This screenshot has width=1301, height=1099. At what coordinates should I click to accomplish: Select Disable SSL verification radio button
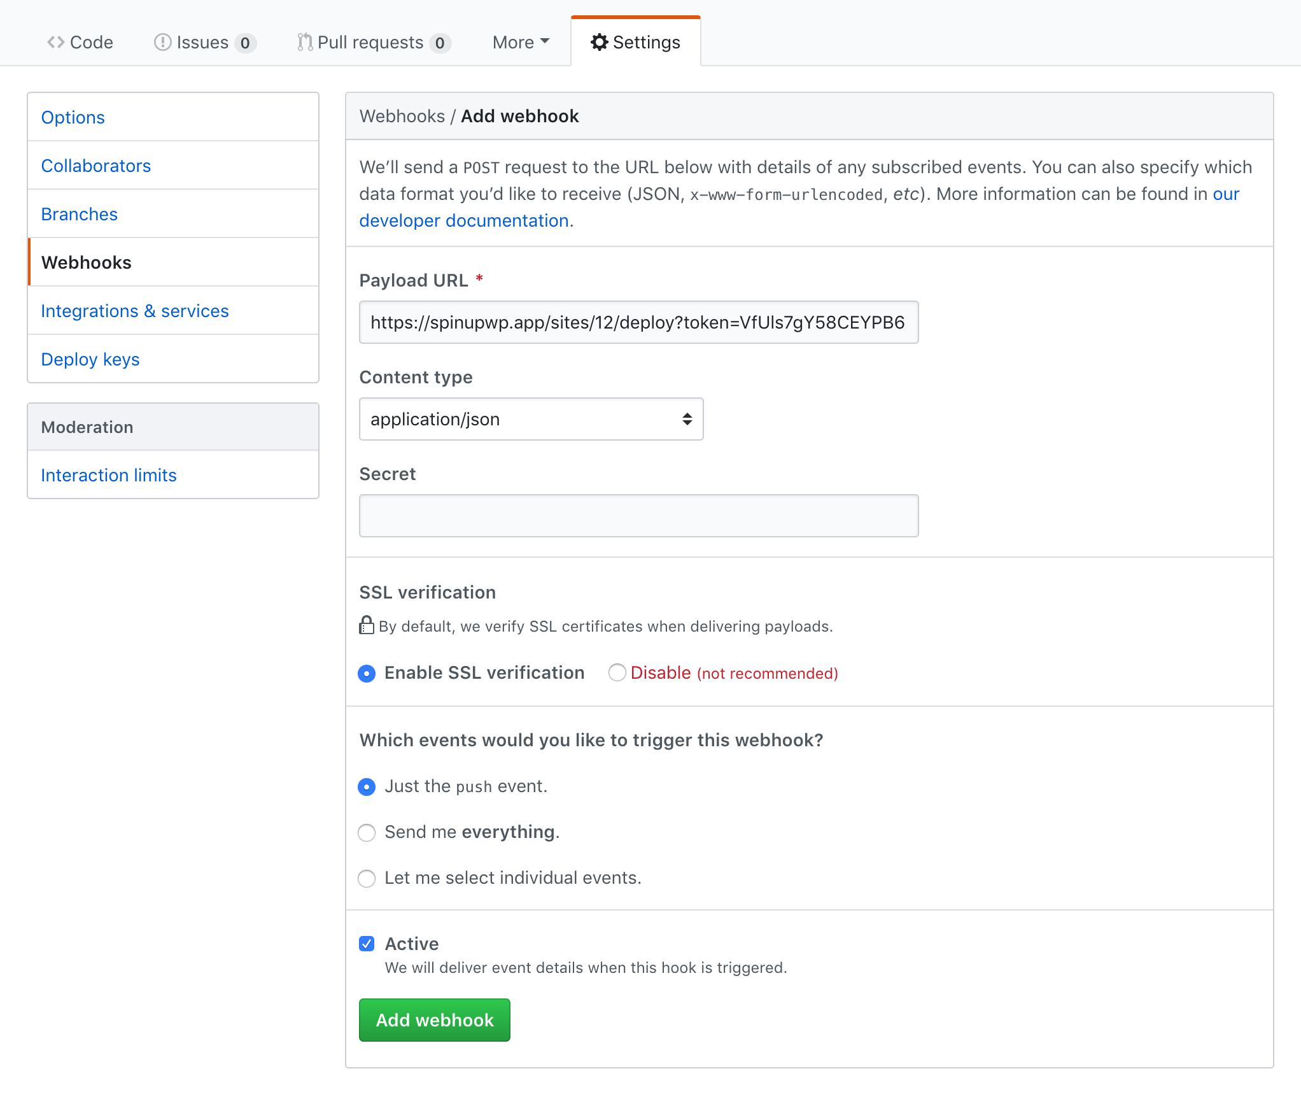617,672
